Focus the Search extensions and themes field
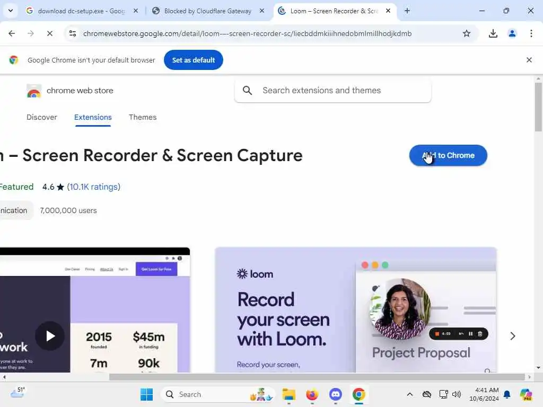The height and width of the screenshot is (407, 543). [x=333, y=90]
